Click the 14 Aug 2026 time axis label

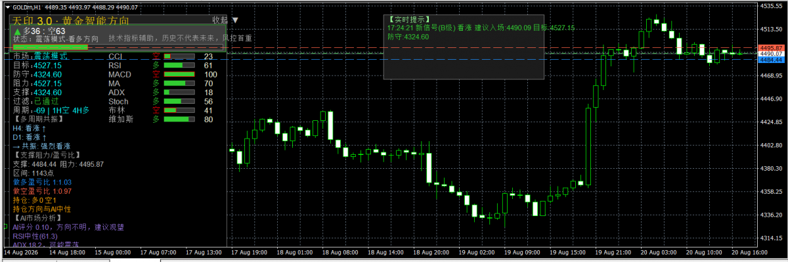point(21,251)
